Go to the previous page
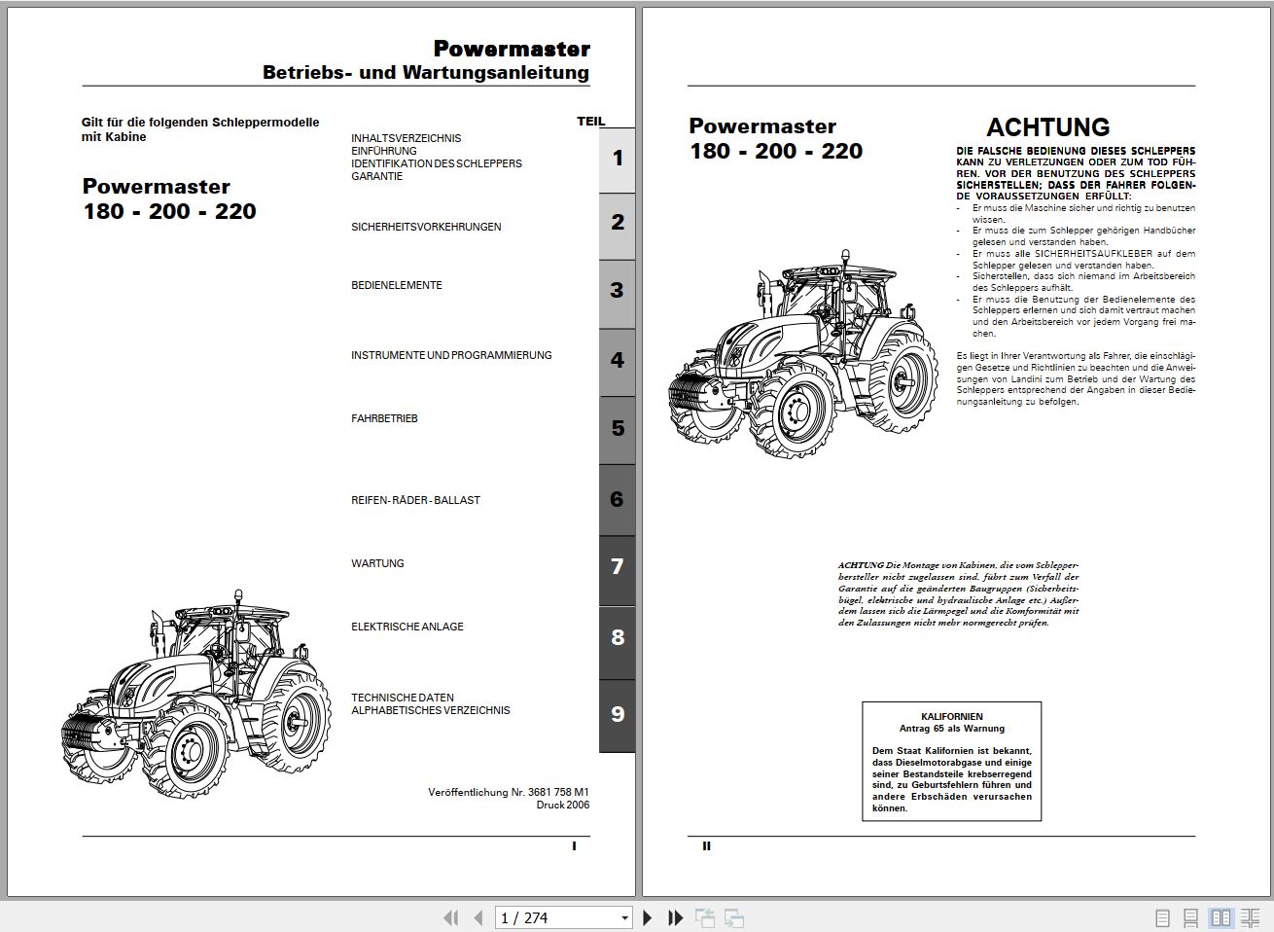 [x=478, y=917]
